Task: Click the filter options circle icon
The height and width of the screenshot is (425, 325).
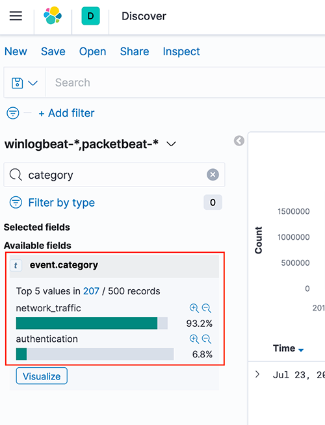Action: tap(13, 113)
